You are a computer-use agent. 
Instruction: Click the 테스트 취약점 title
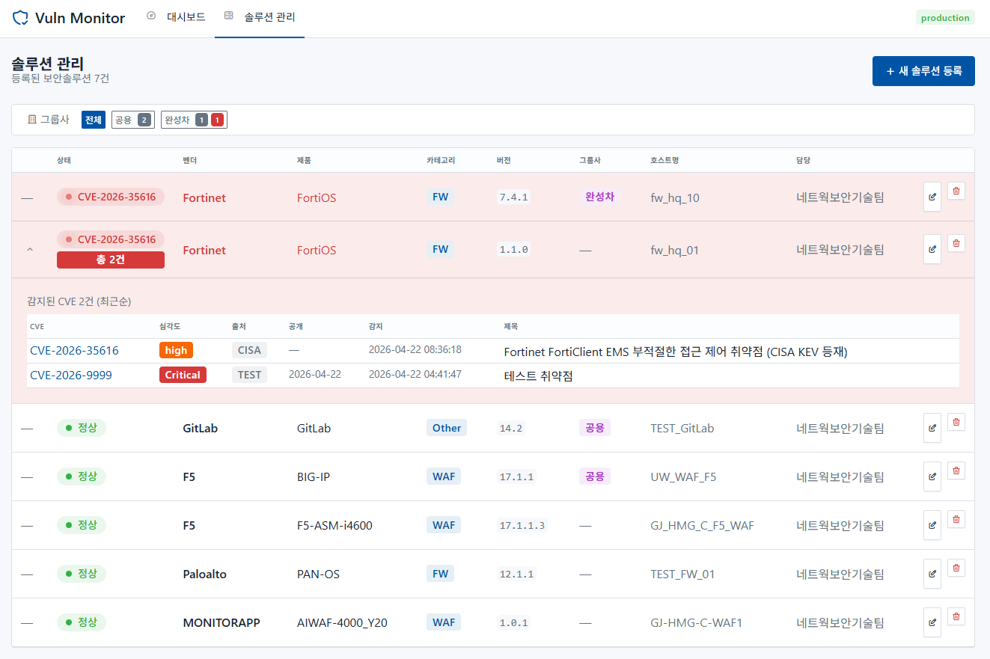tap(538, 376)
